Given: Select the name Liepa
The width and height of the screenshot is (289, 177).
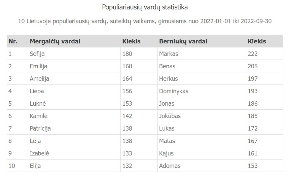Looking at the screenshot, I should (x=37, y=91).
